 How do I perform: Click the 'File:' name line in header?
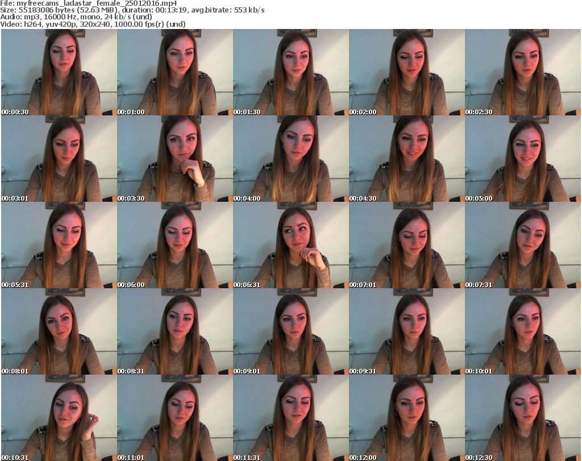point(89,3)
